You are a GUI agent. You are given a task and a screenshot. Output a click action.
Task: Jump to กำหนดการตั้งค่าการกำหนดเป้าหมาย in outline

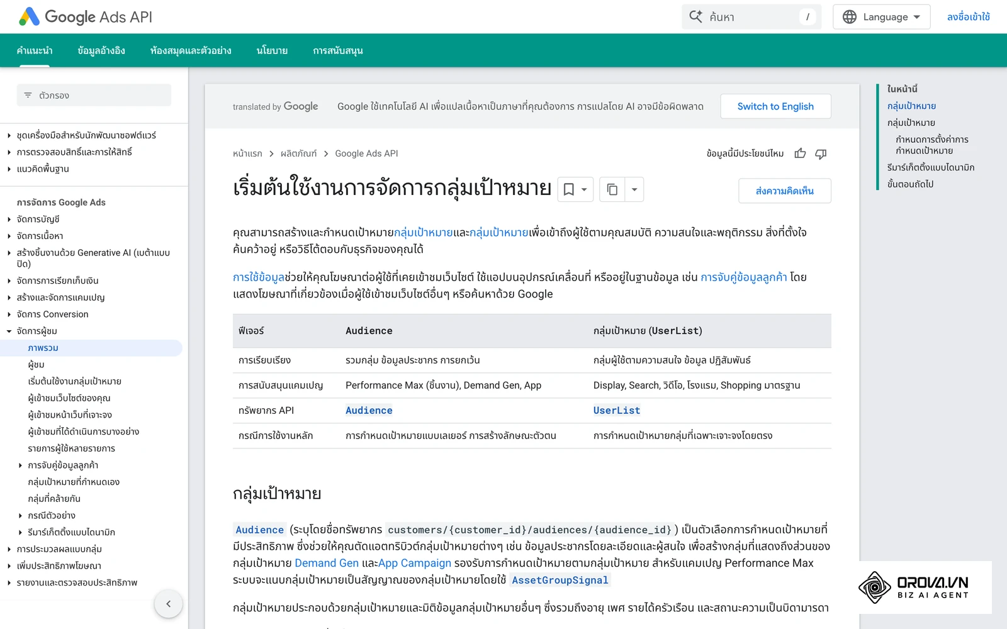point(932,145)
